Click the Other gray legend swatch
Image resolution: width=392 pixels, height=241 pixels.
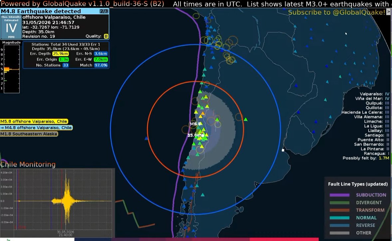[339, 233]
